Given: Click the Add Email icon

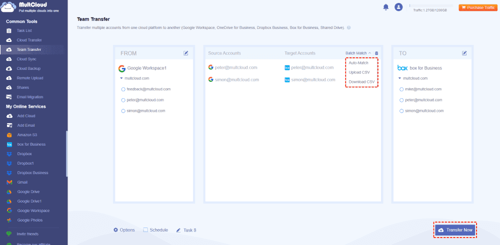Looking at the screenshot, I should coord(9,125).
